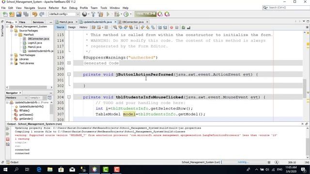Click the Debug Project toolbar icon
The image size is (310, 174).
pos(117,14)
